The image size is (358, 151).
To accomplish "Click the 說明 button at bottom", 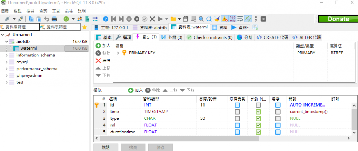I will point(106,147).
